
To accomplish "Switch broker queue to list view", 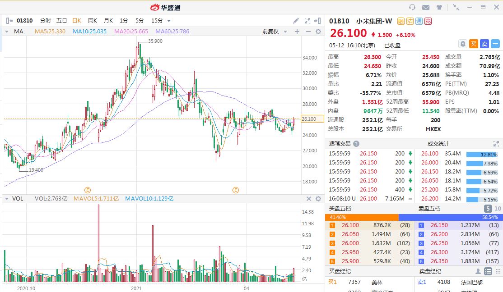I will click(488, 271).
